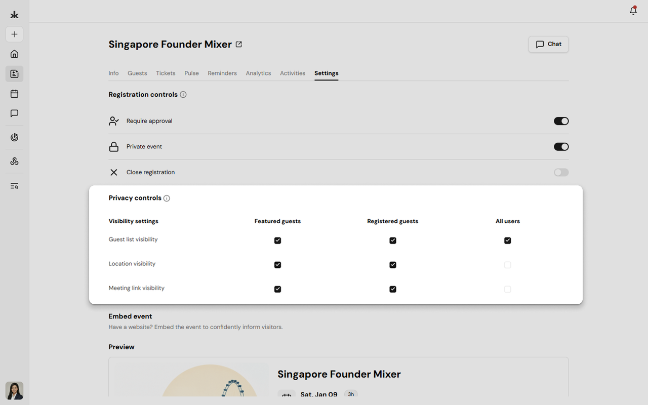Click the Close registration label
648x405 pixels.
[150, 173]
